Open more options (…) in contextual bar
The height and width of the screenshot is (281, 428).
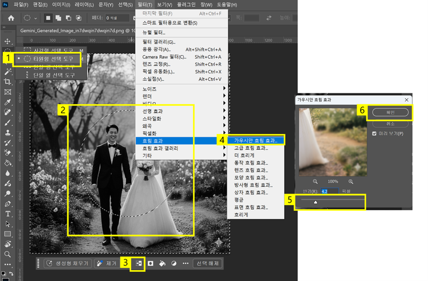185,263
